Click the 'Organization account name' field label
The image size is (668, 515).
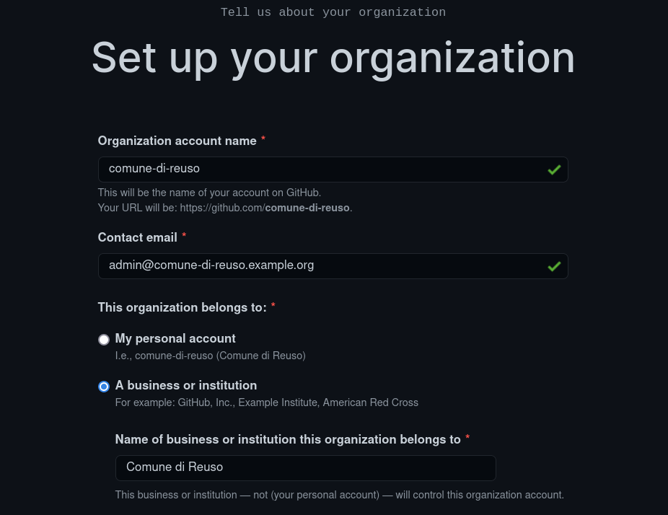pos(177,141)
